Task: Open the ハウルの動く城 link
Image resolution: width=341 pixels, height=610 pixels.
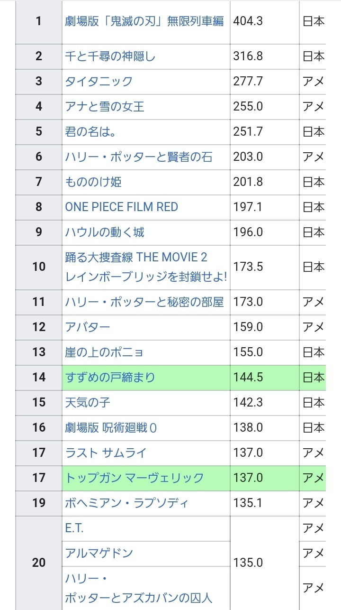Action: [x=105, y=232]
